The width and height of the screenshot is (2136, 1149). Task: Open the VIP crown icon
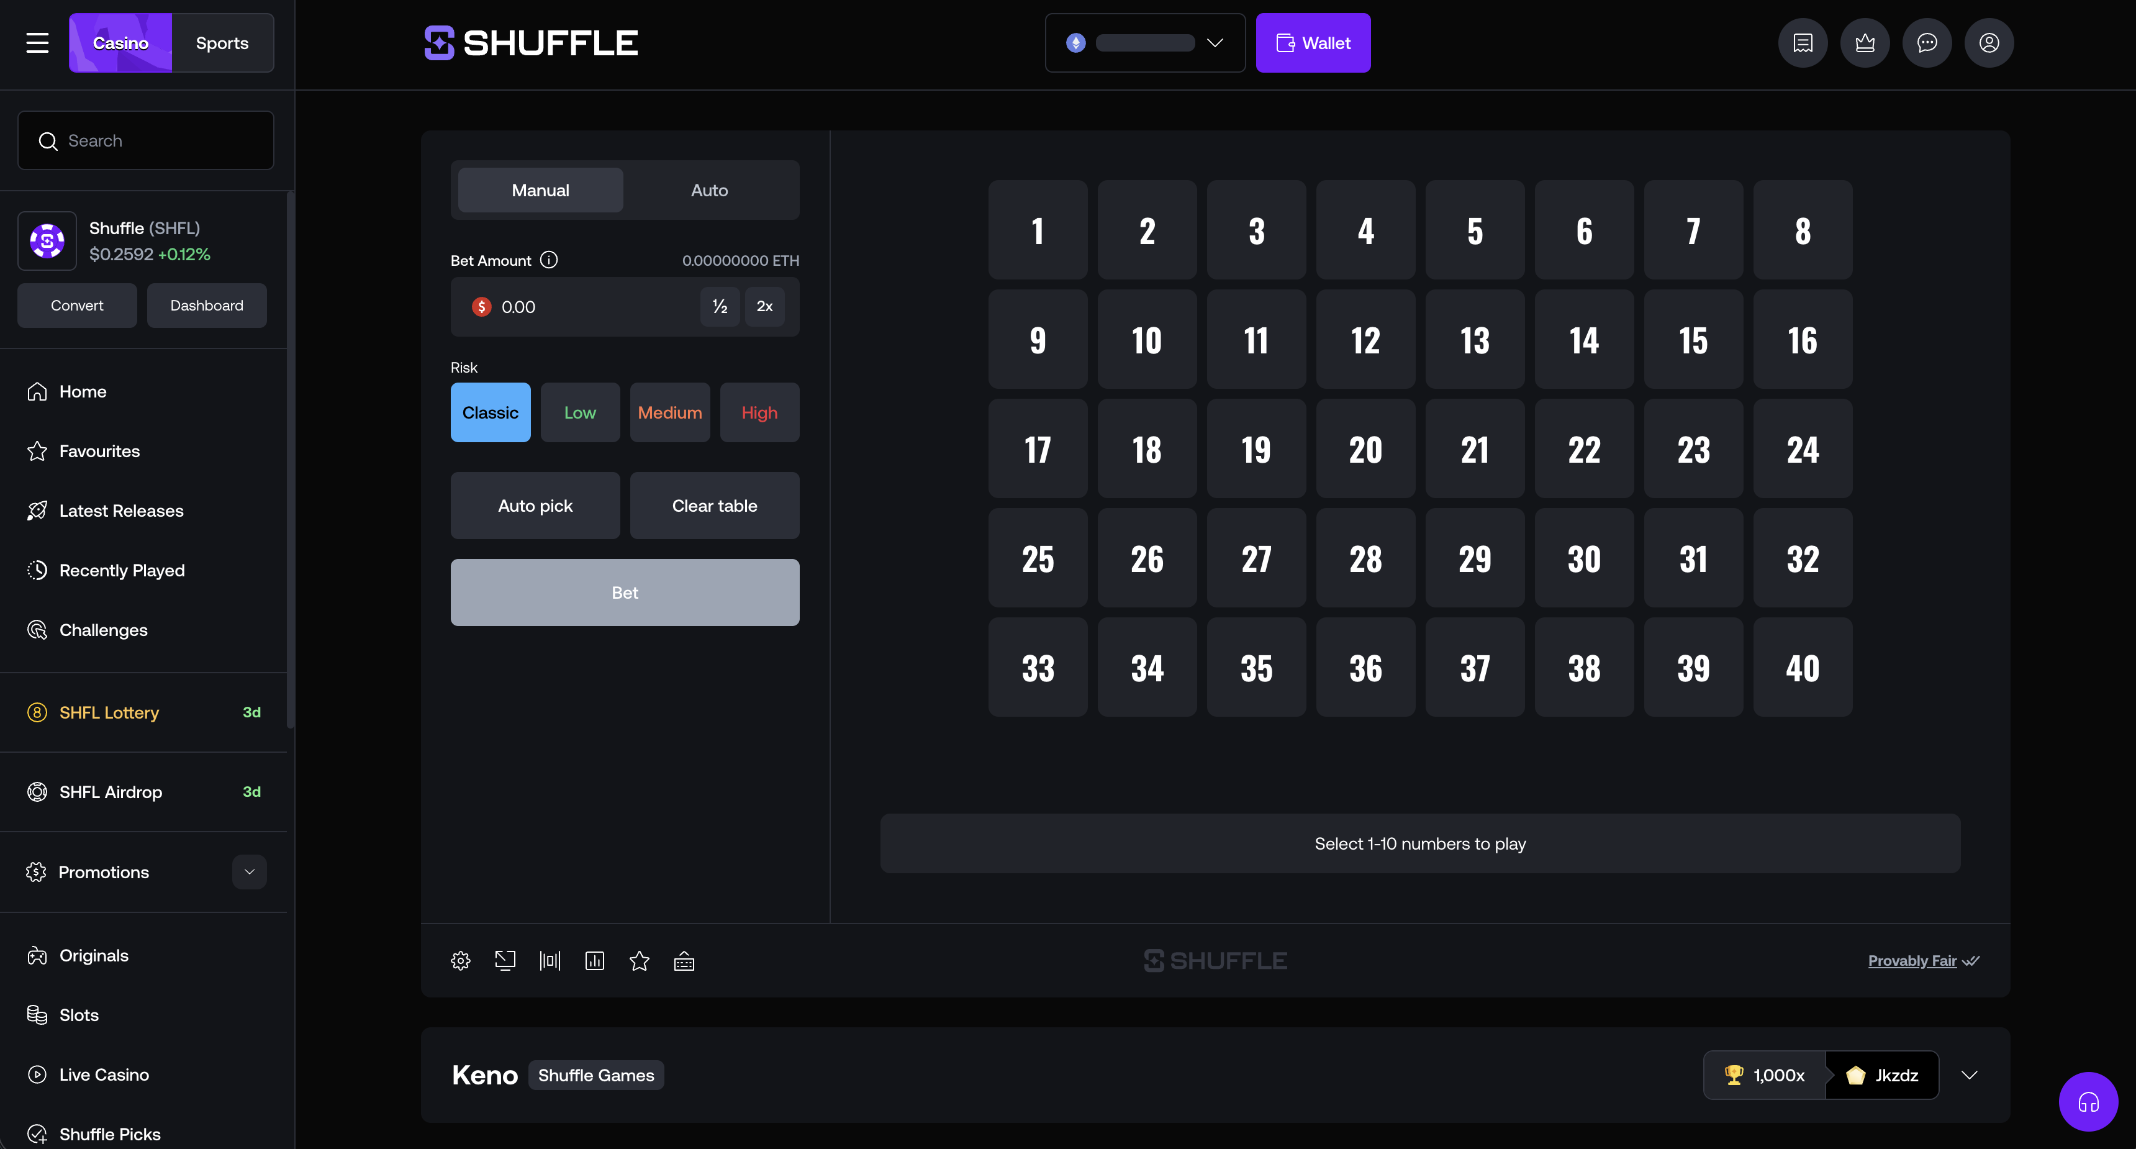pyautogui.click(x=1865, y=43)
